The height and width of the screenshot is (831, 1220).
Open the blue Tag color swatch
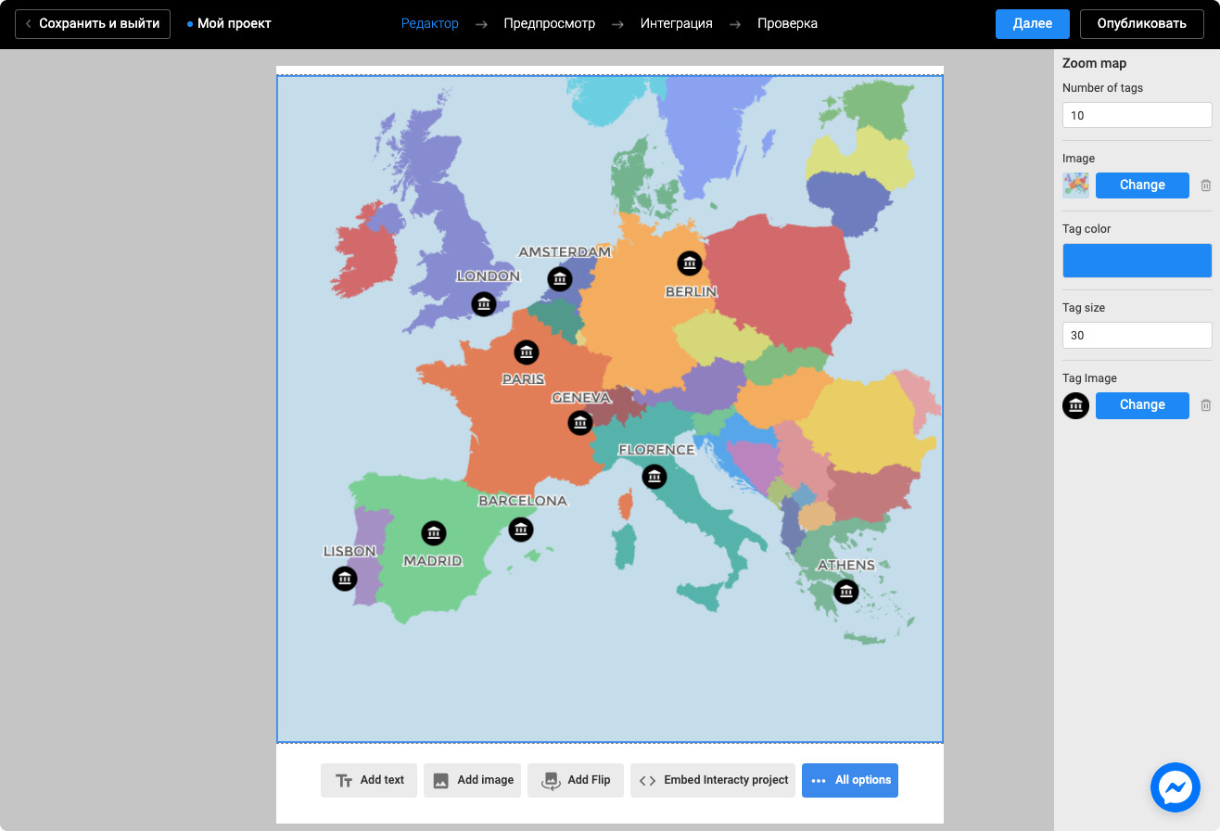(x=1137, y=261)
